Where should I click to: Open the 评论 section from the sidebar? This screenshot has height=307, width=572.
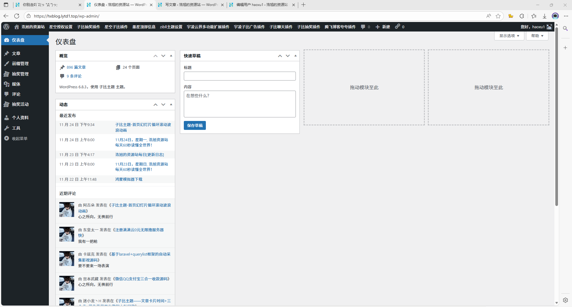(15, 94)
